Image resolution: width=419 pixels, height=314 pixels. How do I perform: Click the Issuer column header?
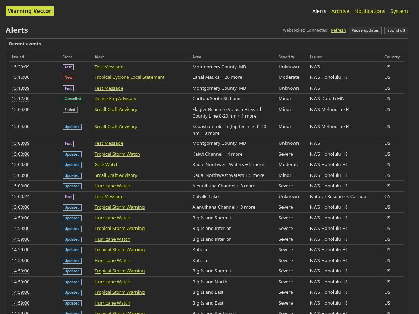point(316,57)
